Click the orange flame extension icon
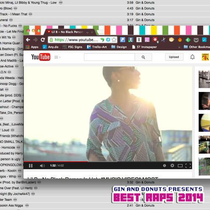 [x=180, y=40]
